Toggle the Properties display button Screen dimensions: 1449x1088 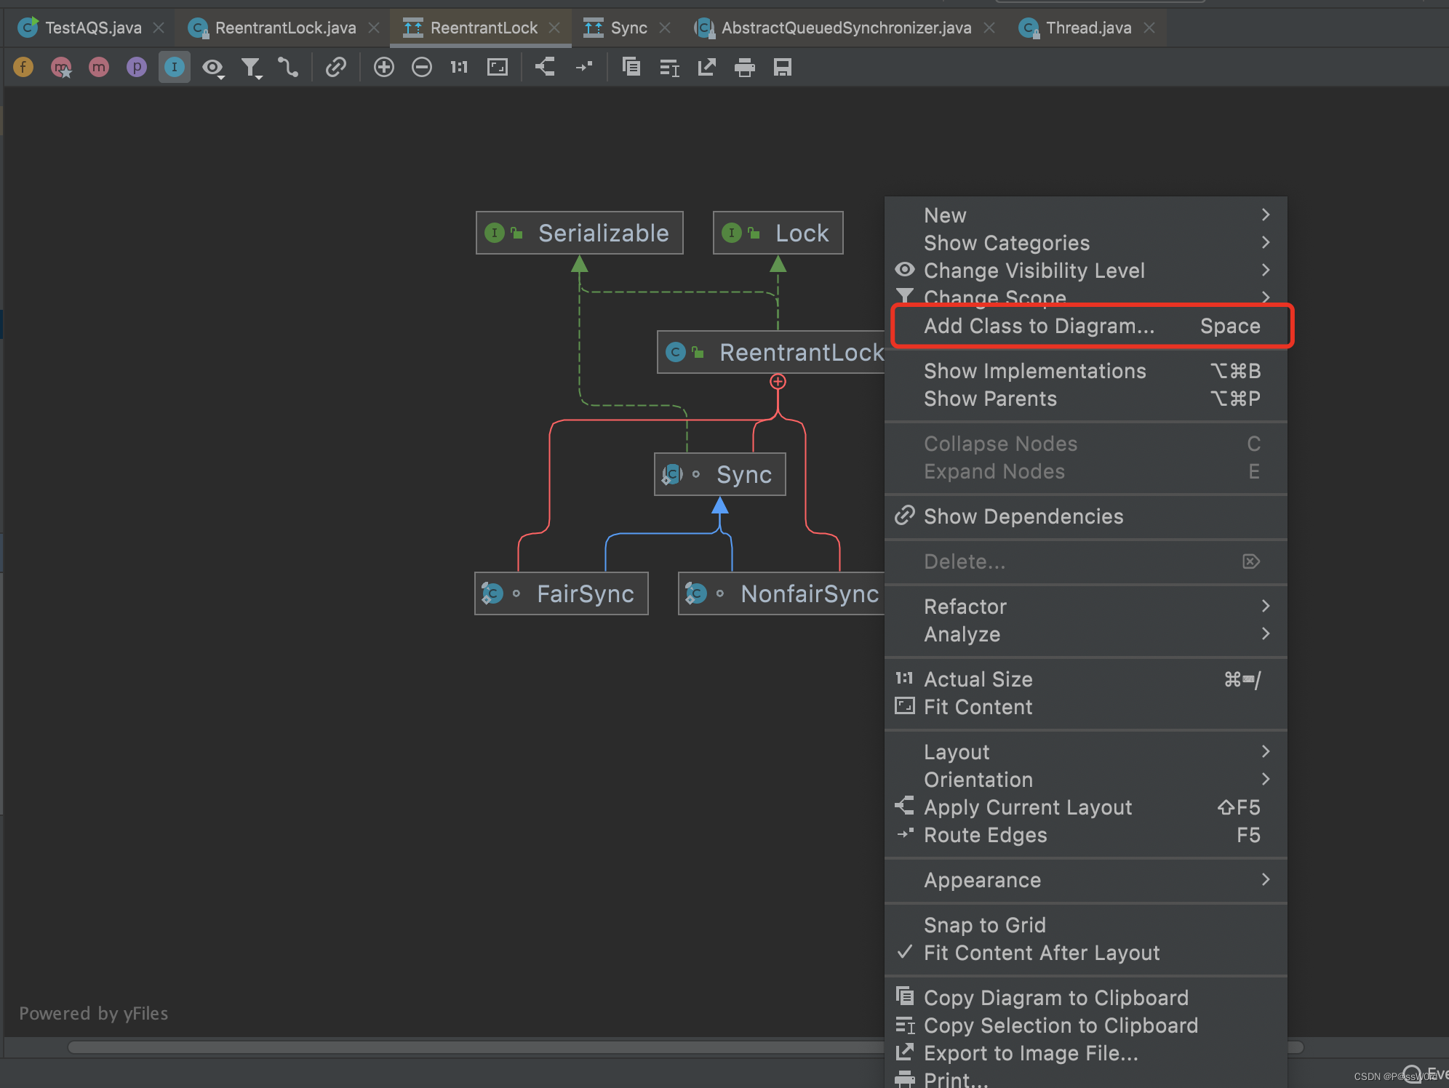pos(137,68)
